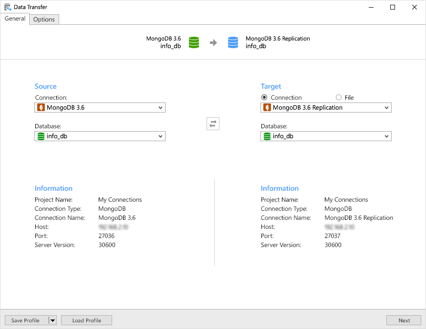Image resolution: width=426 pixels, height=329 pixels.
Task: Click header source text MongoDB 3.6
Action: 164,39
